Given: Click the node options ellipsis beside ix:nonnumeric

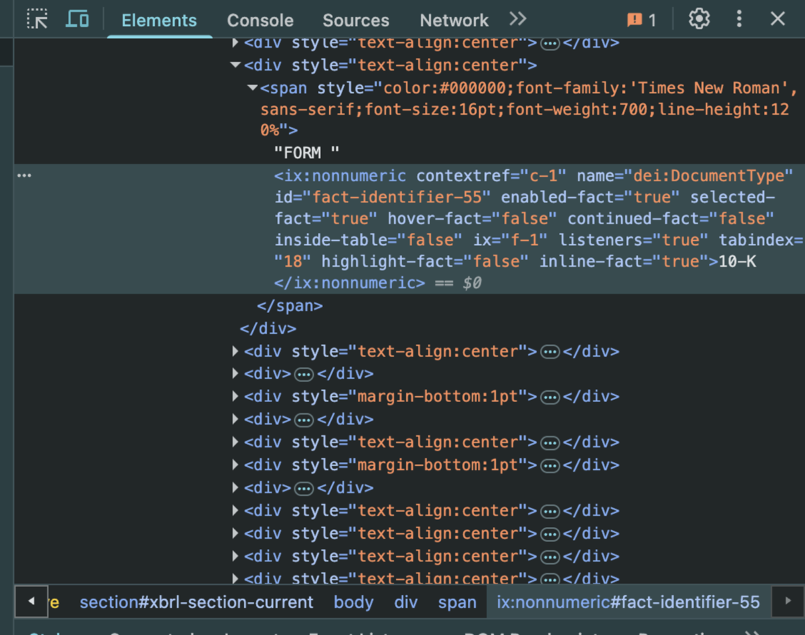Looking at the screenshot, I should tap(24, 175).
